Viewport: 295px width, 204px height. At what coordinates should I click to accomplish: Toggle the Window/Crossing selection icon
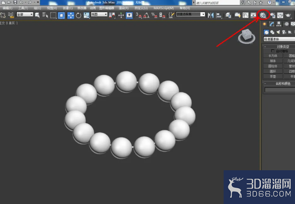point(61,15)
